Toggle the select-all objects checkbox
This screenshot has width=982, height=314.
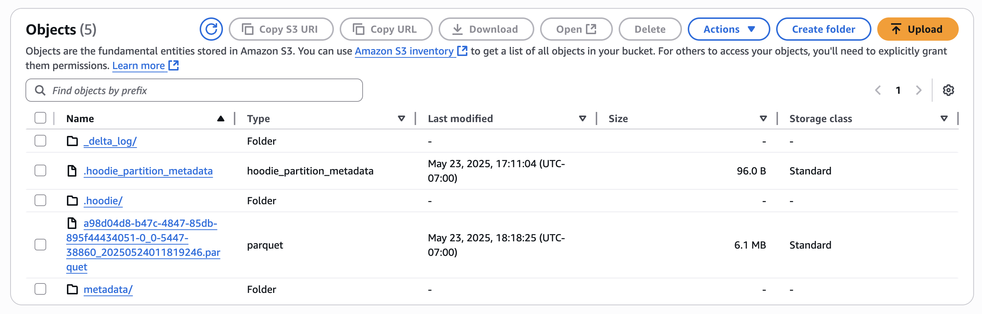(x=40, y=118)
